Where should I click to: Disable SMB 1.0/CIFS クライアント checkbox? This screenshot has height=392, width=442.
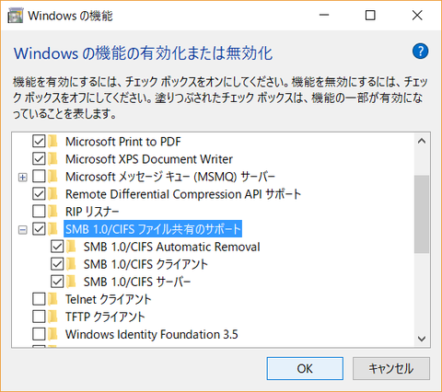pos(57,264)
